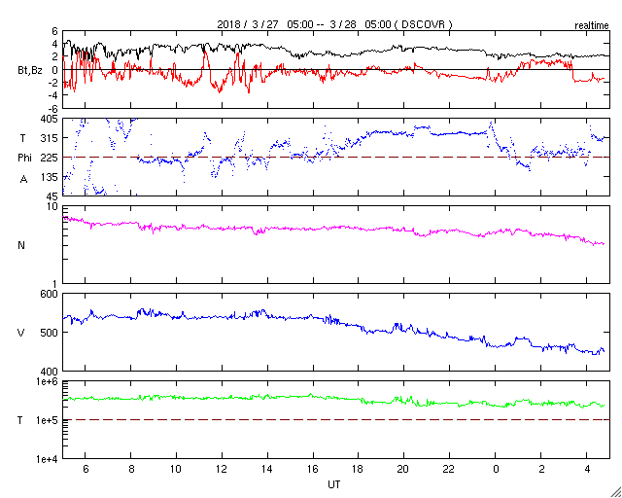Click the "-4" value on Bt,Bz axis
Screen dimensions: 622x498
click(52, 95)
